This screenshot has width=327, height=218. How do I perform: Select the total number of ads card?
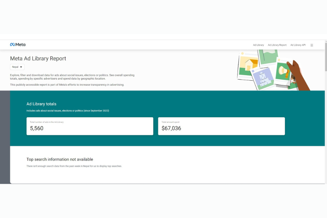click(90, 126)
